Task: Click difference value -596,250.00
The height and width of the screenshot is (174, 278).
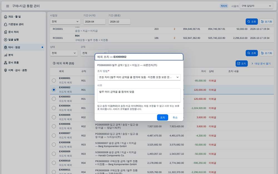Action: click(x=199, y=163)
